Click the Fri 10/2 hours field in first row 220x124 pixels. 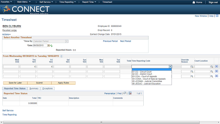click(x=45, y=66)
